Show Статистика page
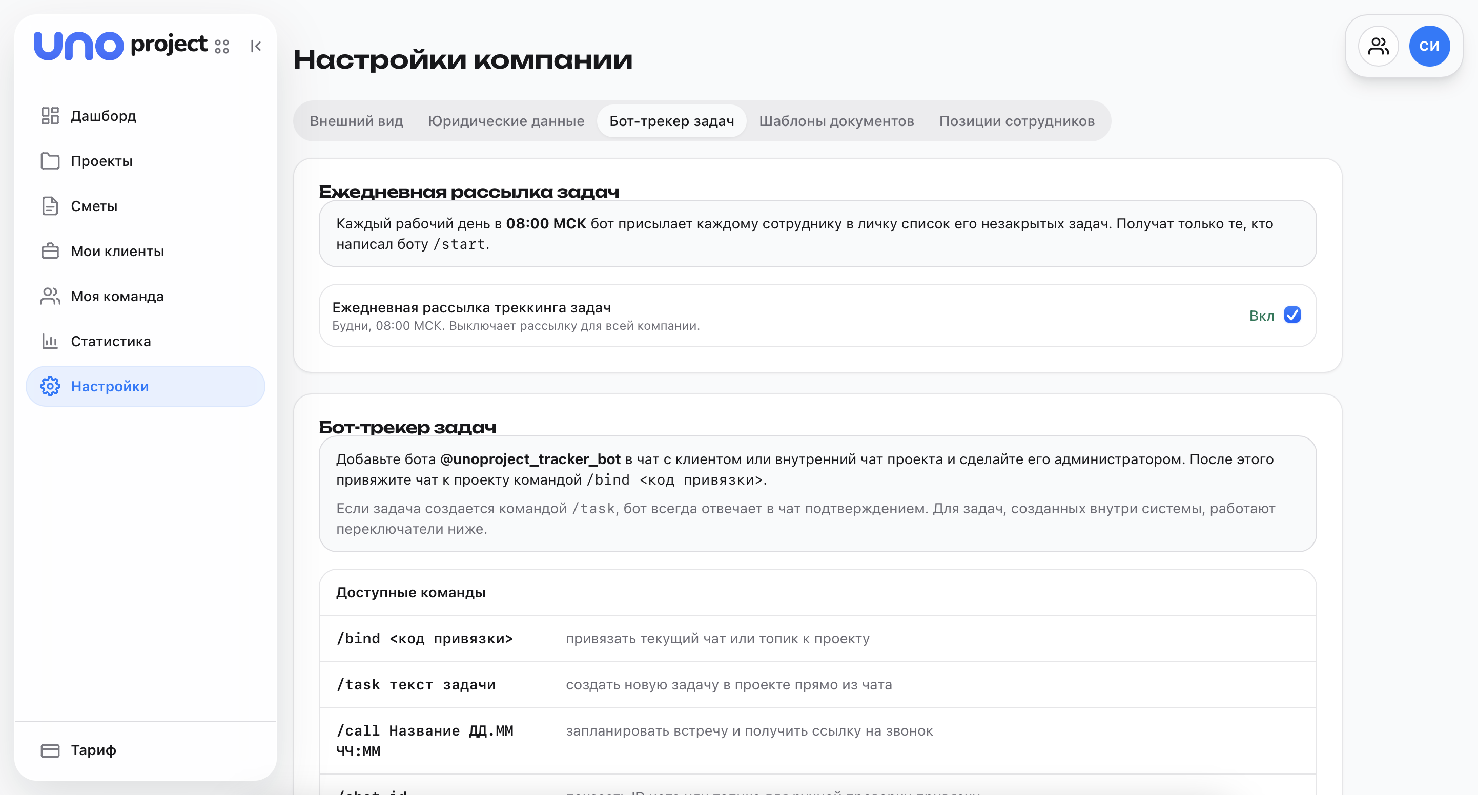1478x795 pixels. tap(145, 341)
